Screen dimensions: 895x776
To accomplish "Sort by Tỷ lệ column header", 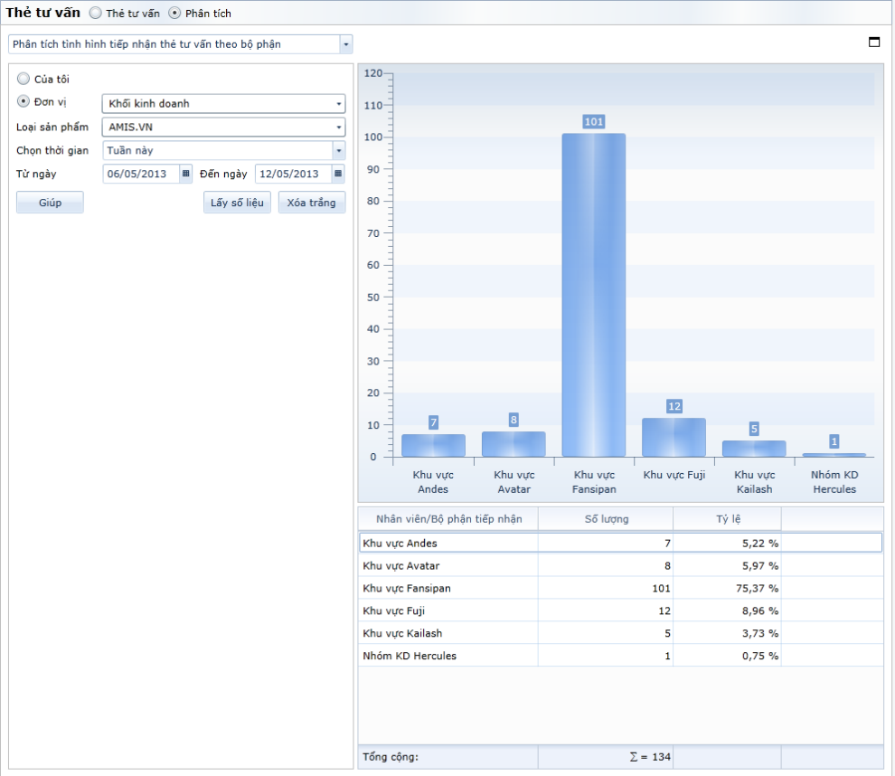I will 727,519.
